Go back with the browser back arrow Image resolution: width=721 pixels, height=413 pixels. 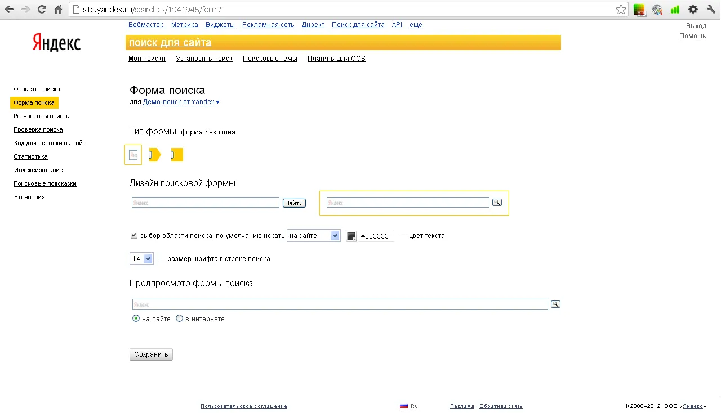click(x=9, y=9)
